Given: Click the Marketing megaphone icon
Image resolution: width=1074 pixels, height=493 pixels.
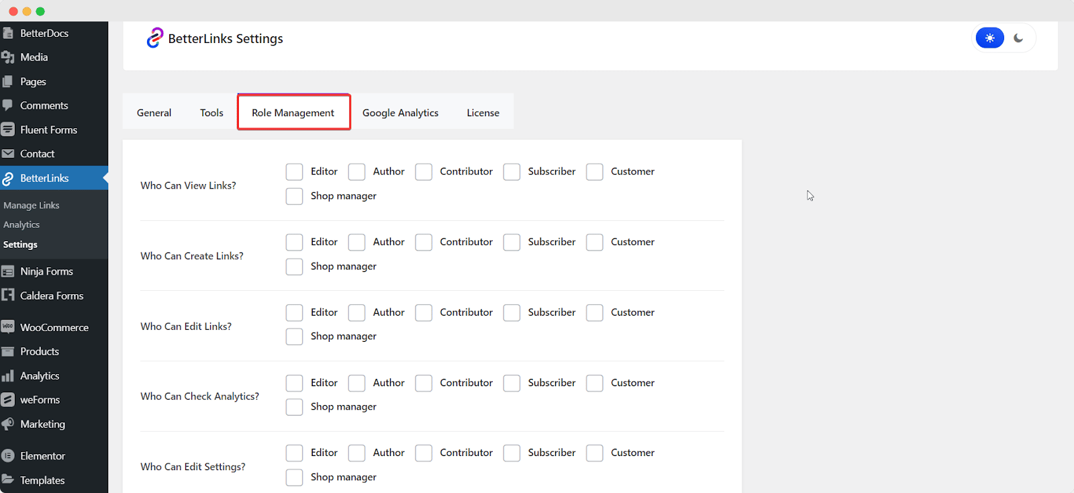Looking at the screenshot, I should 8,424.
